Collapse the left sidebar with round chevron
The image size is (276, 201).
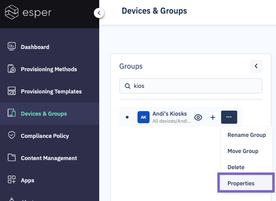click(x=99, y=13)
